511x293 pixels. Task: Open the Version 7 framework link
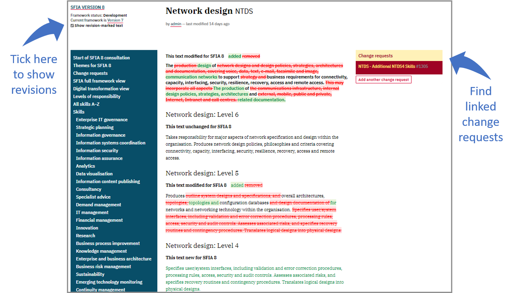(115, 20)
